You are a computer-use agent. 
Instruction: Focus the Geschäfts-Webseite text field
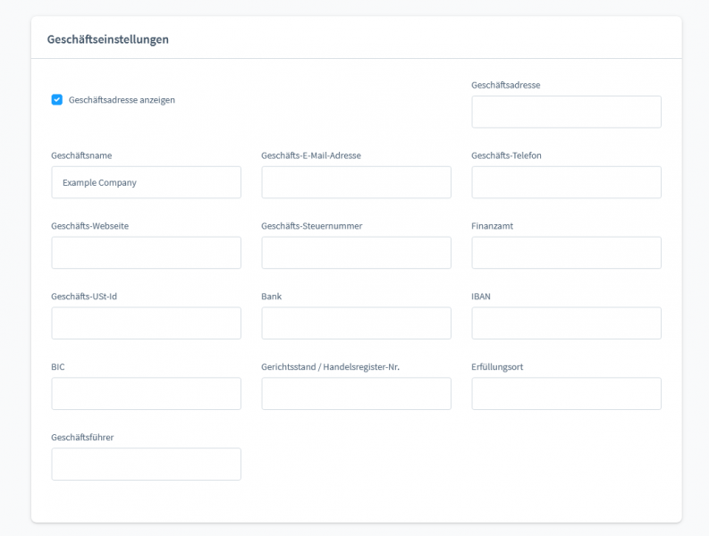pos(146,253)
